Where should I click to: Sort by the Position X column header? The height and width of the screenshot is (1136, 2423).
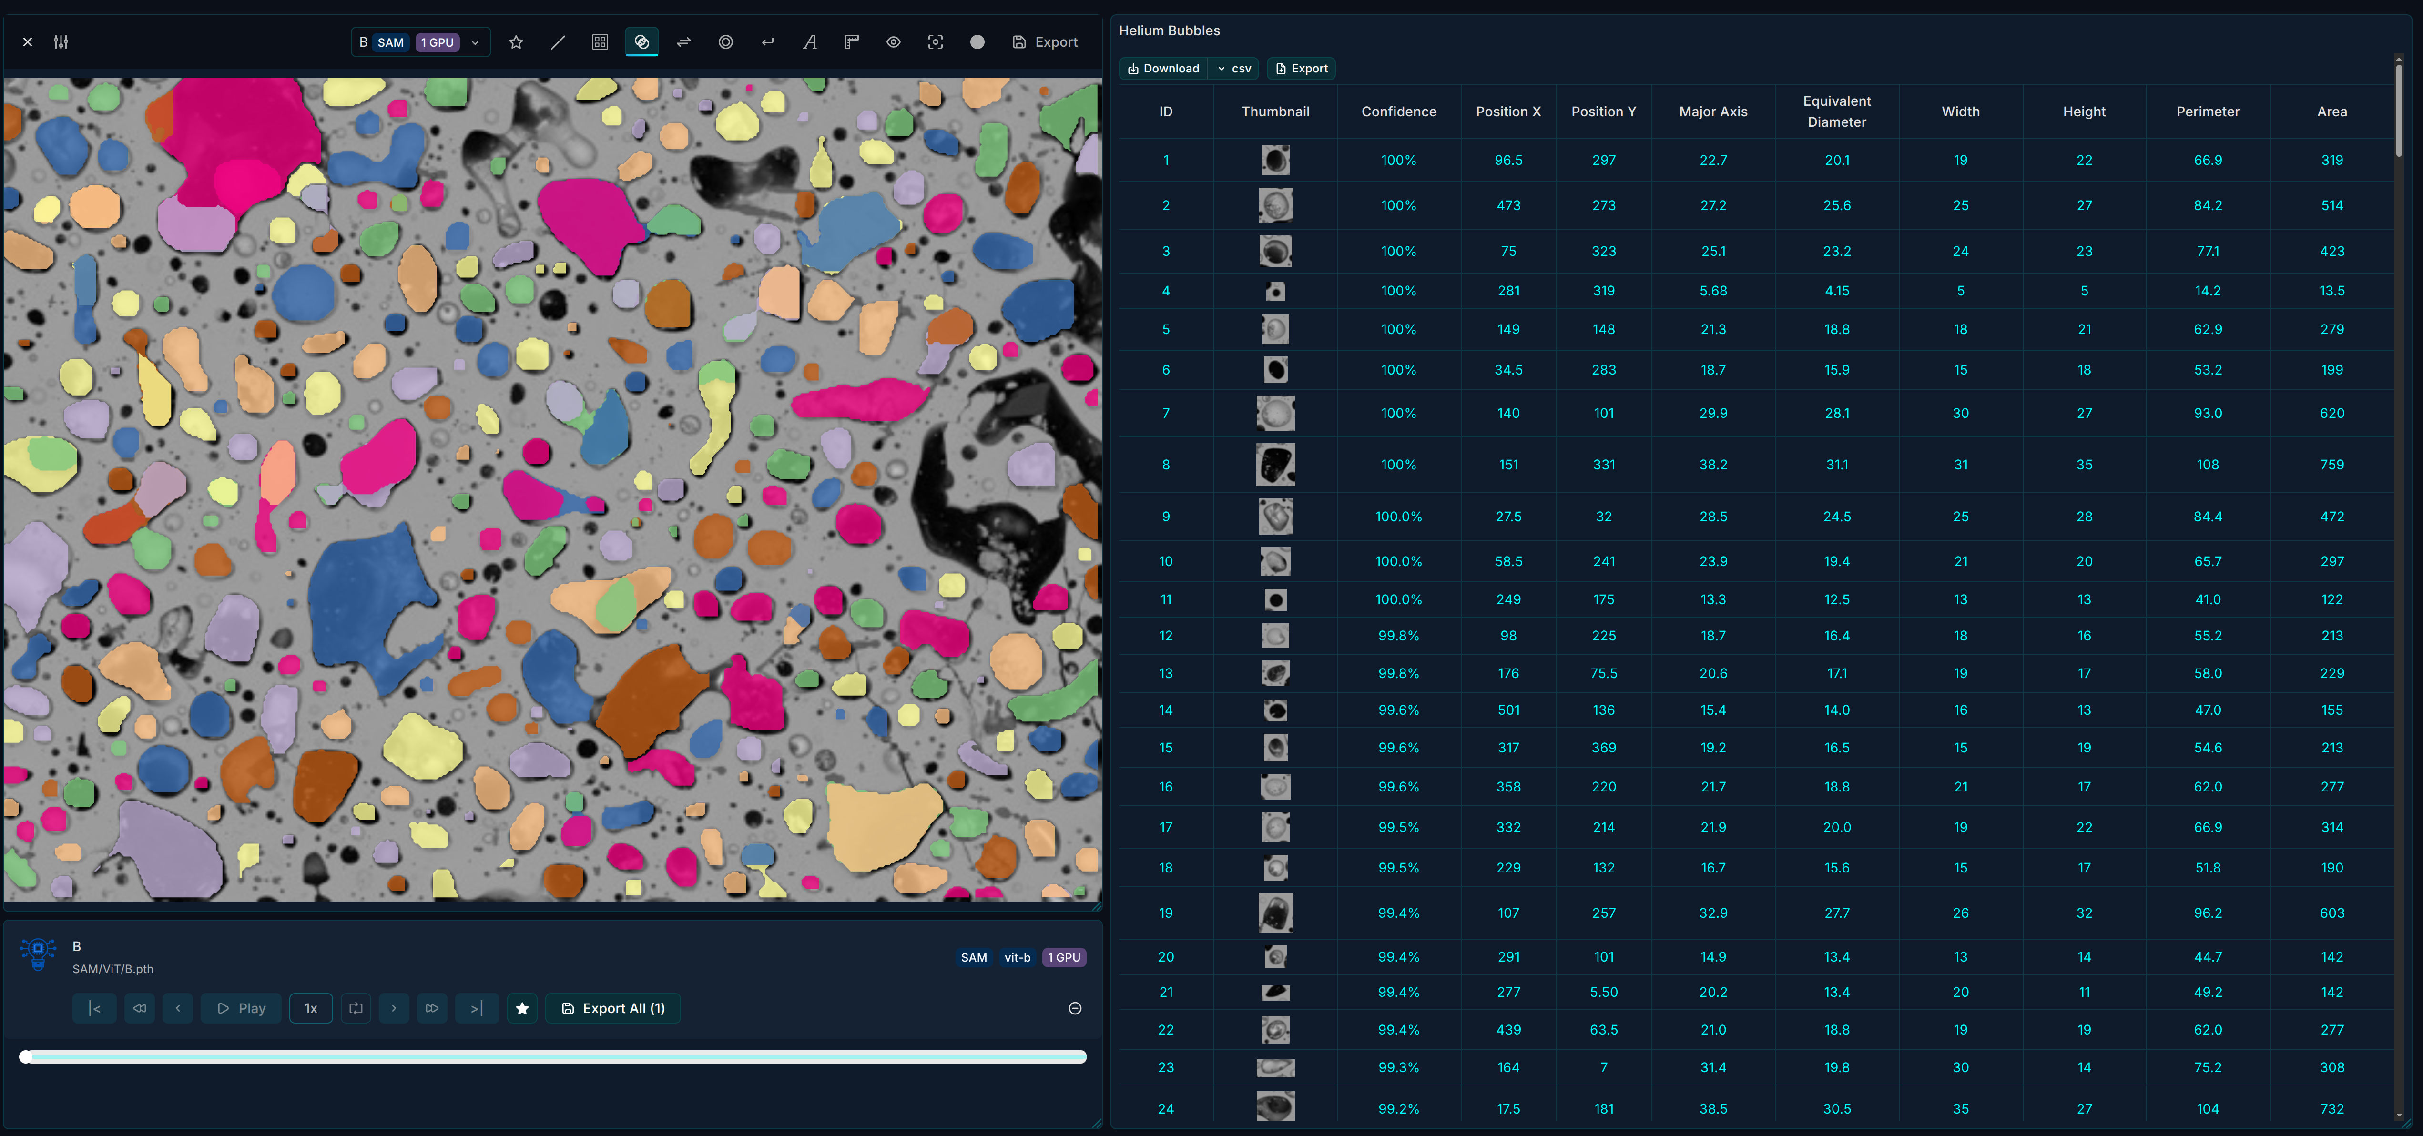(1508, 111)
